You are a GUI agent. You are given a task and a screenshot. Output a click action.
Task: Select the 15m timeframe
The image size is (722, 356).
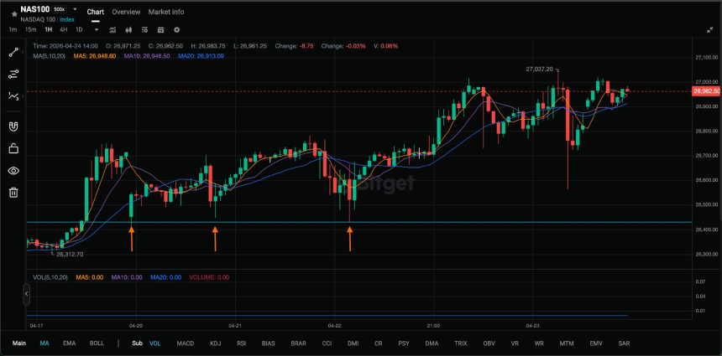click(x=30, y=30)
